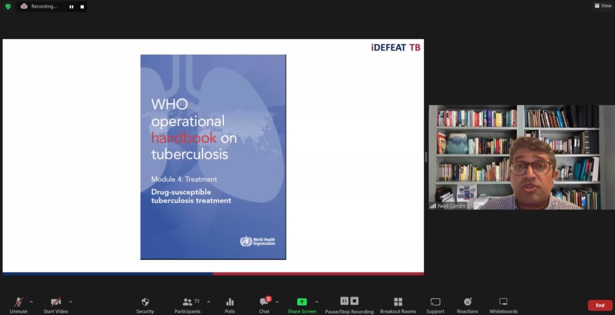Click the green encryption shield icon
The width and height of the screenshot is (615, 315).
click(8, 7)
